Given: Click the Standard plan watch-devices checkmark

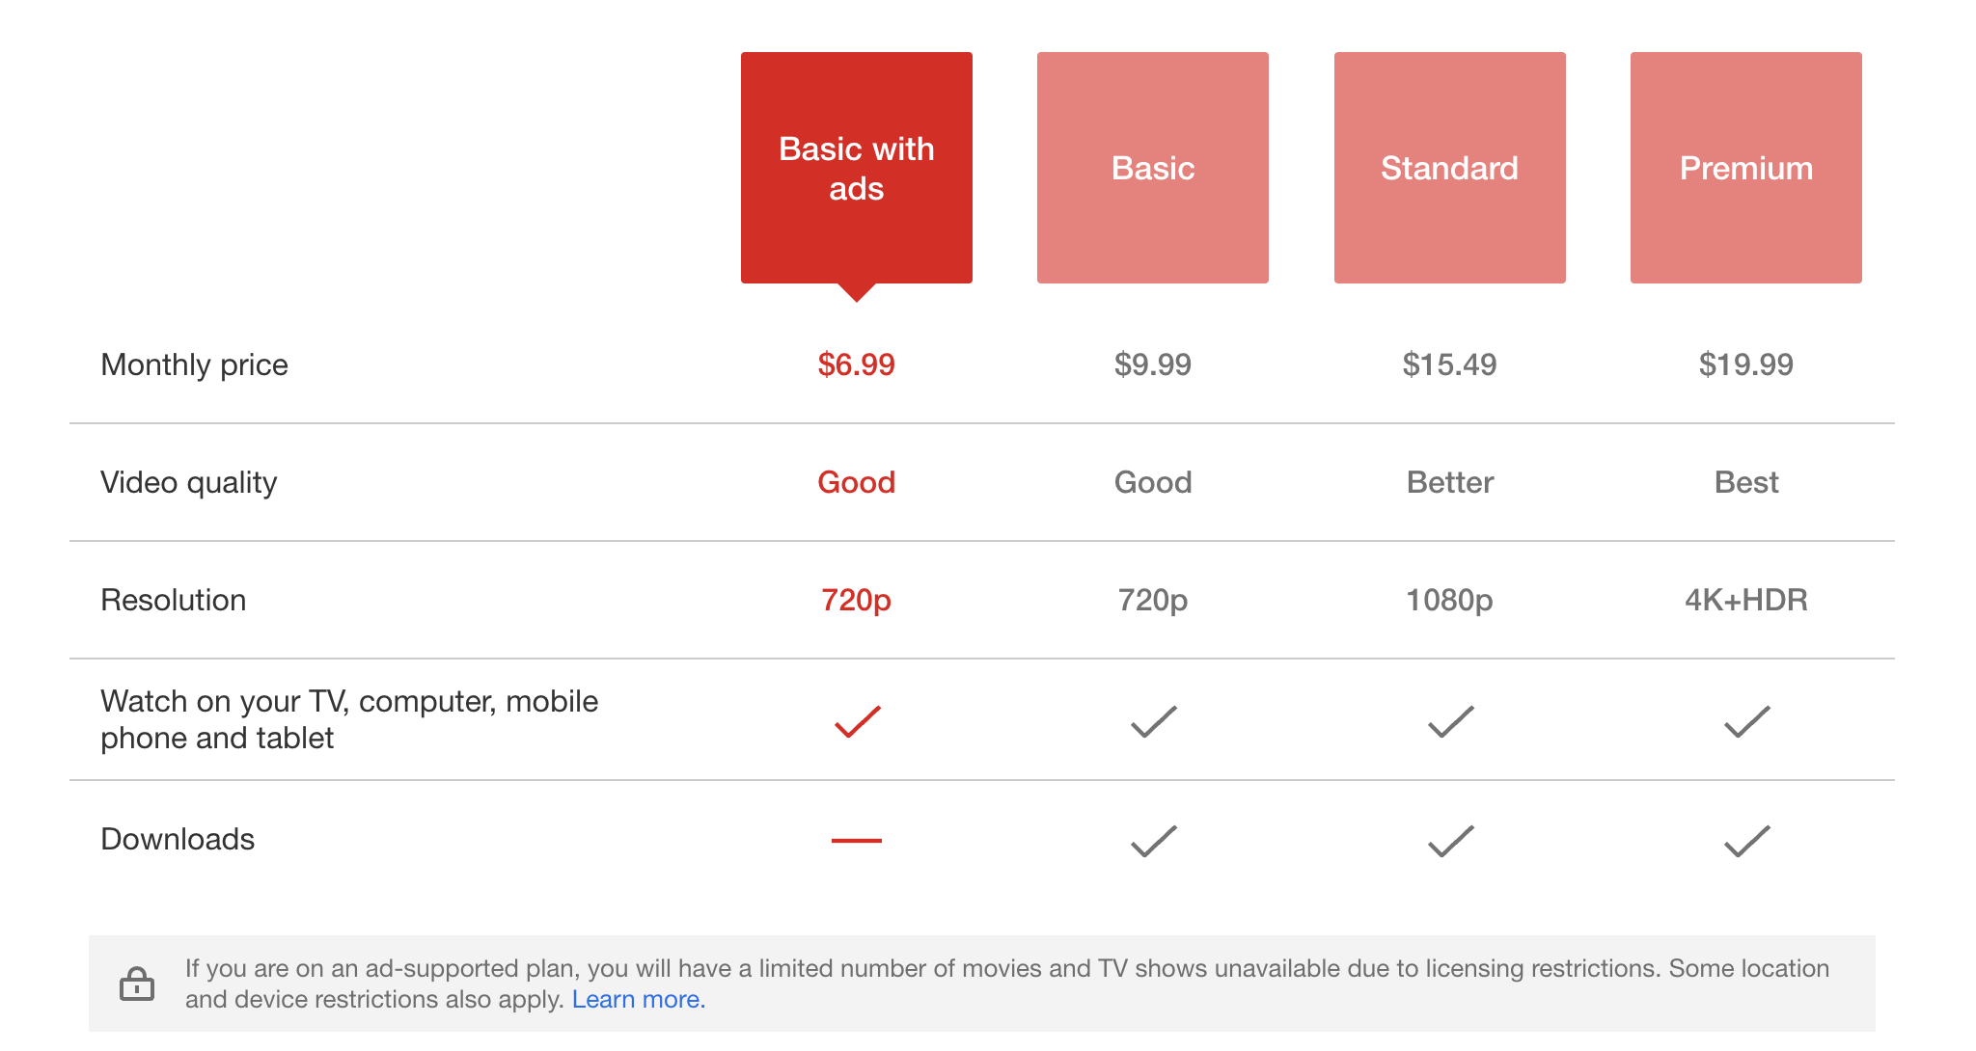Looking at the screenshot, I should click(1449, 718).
